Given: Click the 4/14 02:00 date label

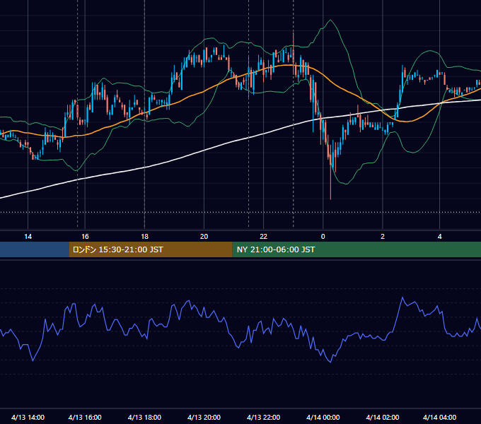Looking at the screenshot, I should [x=383, y=417].
